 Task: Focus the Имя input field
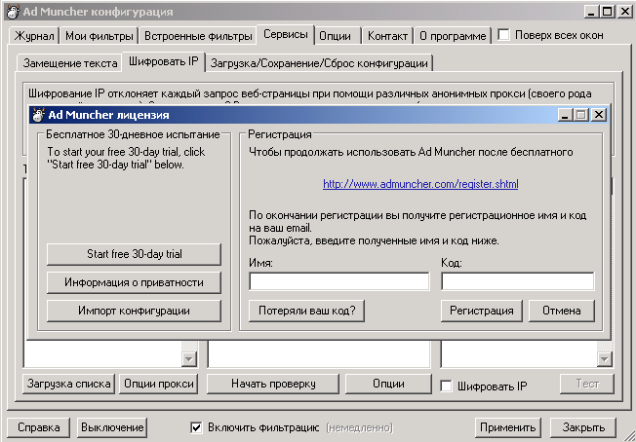[339, 281]
